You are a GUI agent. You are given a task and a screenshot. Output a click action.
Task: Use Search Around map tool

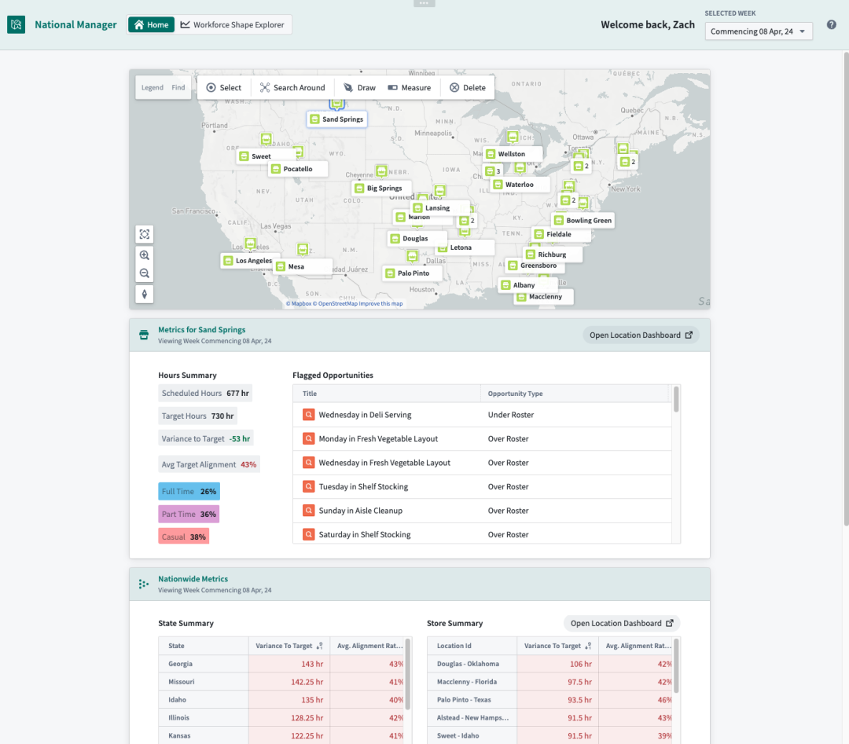(292, 88)
